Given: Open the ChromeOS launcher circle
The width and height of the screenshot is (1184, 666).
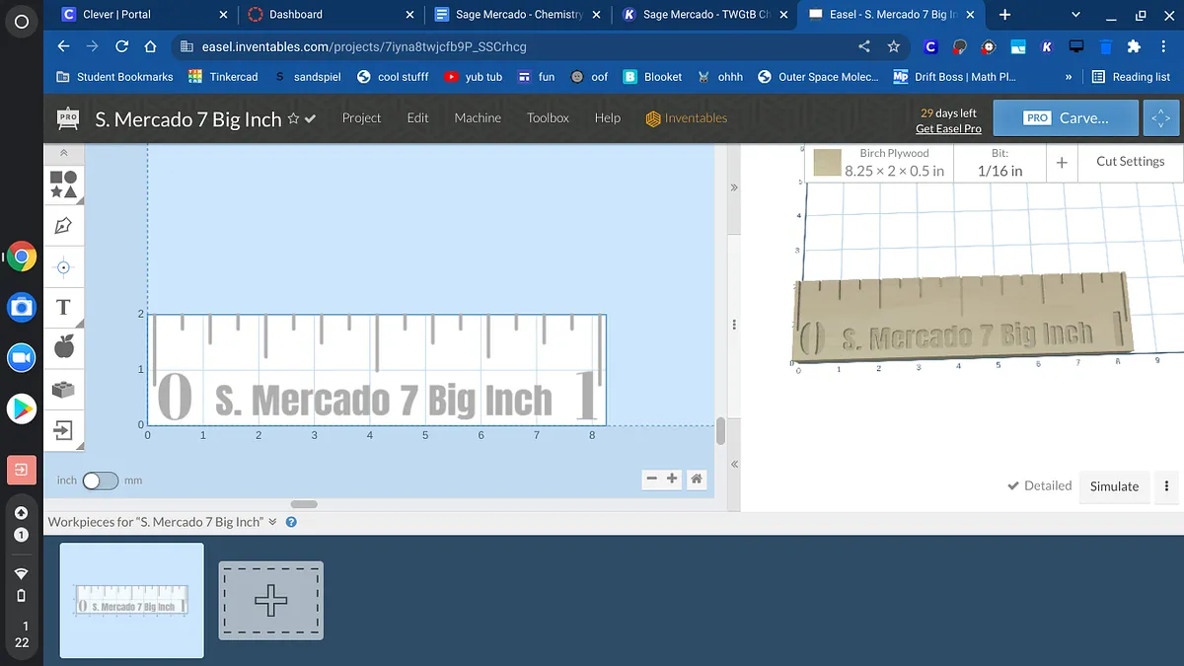Looking at the screenshot, I should point(21,21).
